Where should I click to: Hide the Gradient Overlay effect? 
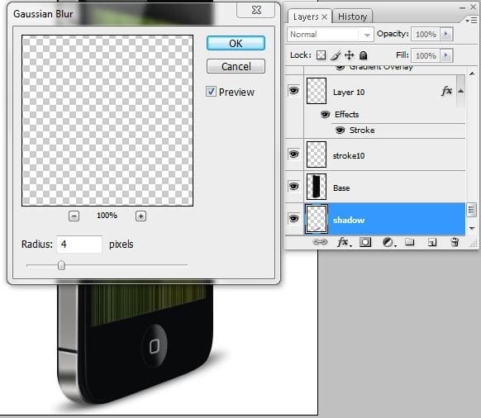pos(340,67)
